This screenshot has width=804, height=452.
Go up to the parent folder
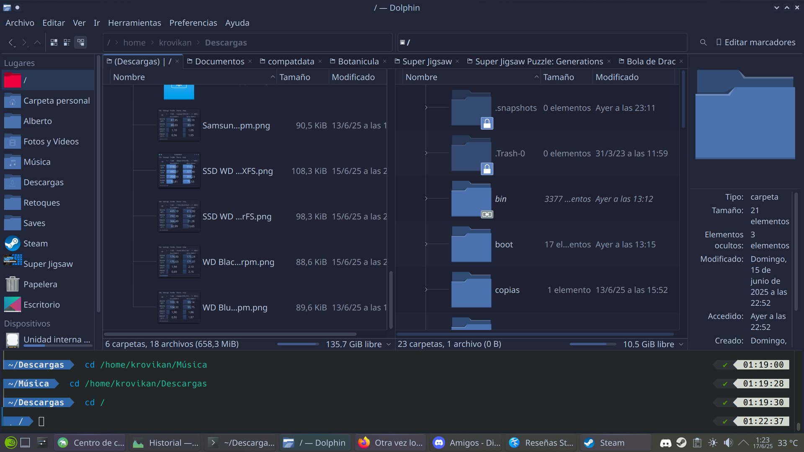click(x=37, y=42)
